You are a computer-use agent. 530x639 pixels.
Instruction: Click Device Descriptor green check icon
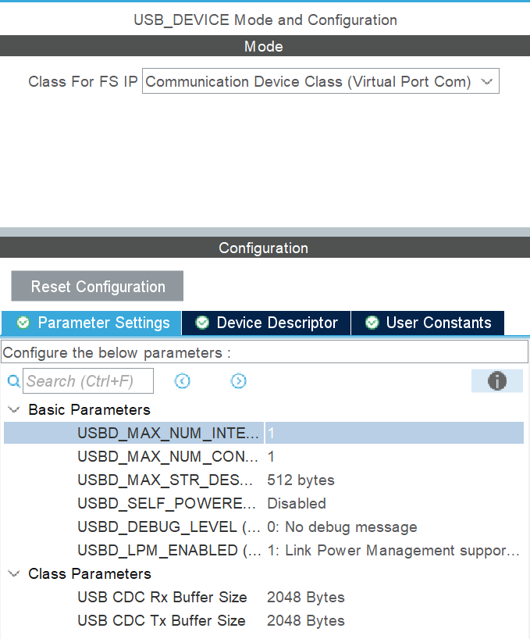(202, 323)
